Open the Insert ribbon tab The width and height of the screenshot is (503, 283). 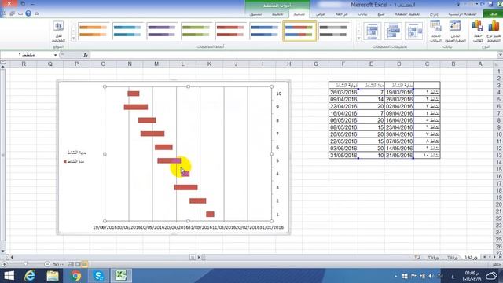point(434,14)
